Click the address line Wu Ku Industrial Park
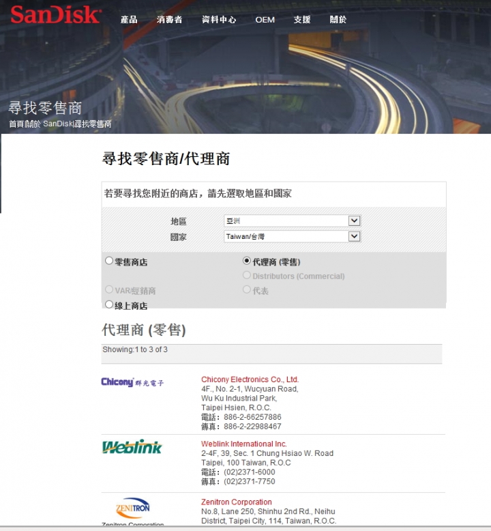This screenshot has height=531, width=491. 239,399
